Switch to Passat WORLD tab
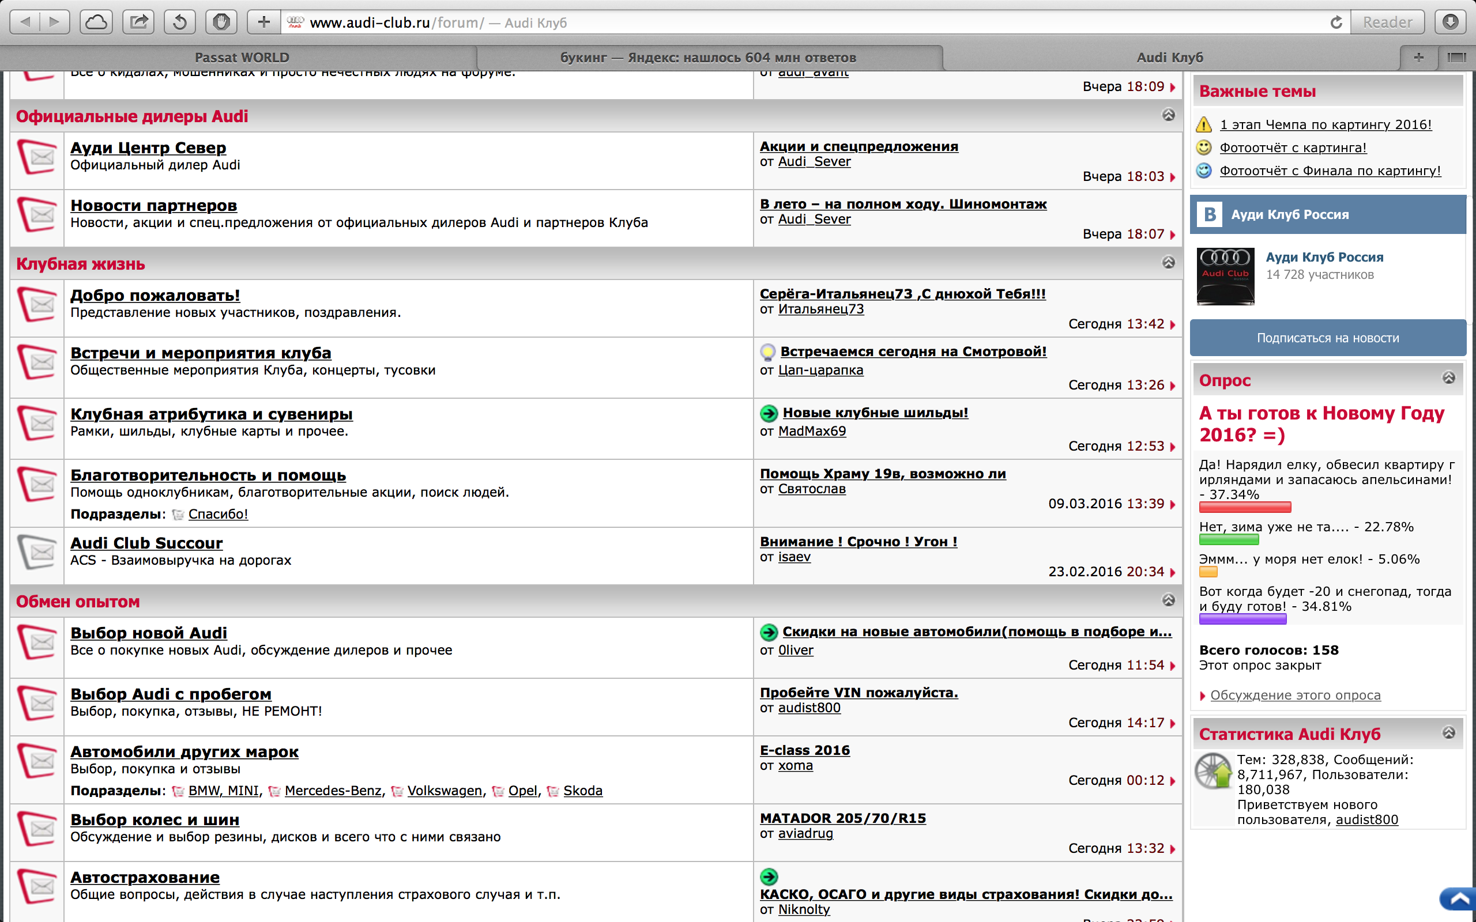 242,57
